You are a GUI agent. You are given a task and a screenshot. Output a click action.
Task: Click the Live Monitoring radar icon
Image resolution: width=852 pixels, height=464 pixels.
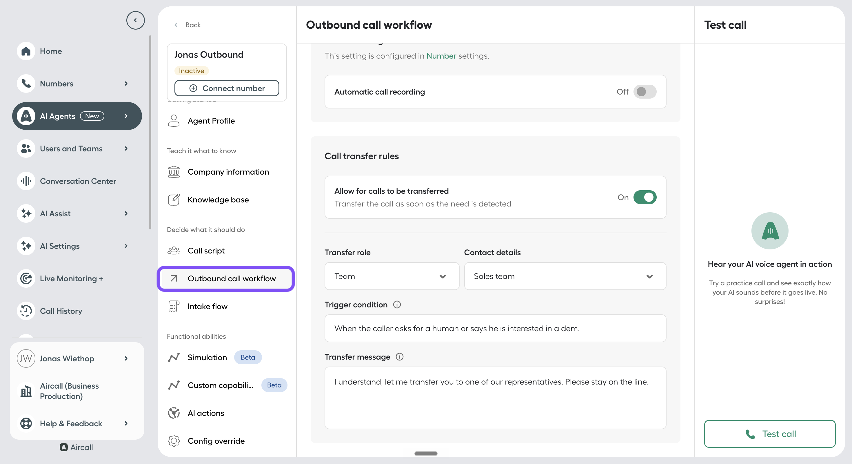26,278
